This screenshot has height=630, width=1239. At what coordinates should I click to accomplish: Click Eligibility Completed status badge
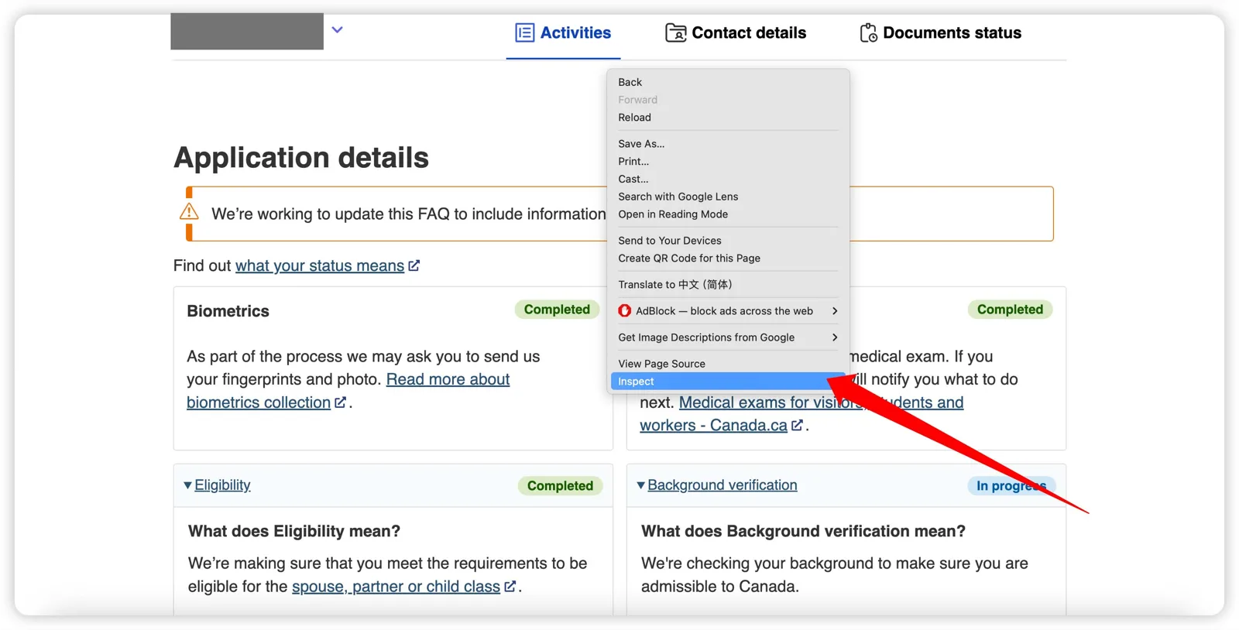(560, 486)
